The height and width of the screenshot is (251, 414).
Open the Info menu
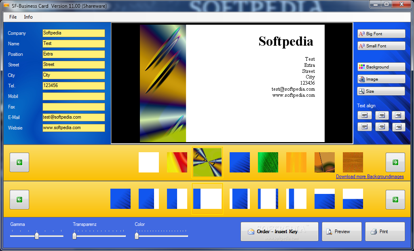click(x=28, y=17)
